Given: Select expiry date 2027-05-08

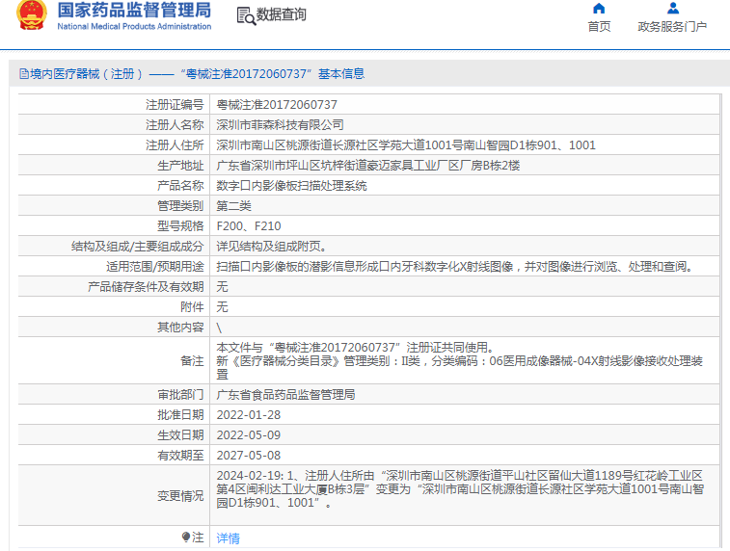Looking at the screenshot, I should pos(249,456).
